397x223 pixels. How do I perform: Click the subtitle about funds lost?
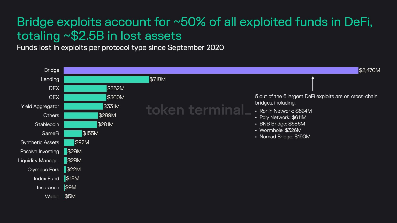(x=120, y=47)
